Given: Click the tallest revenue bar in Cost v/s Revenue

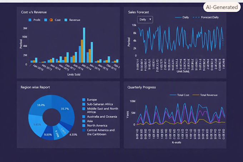Looking at the screenshot, I should (x=84, y=45).
